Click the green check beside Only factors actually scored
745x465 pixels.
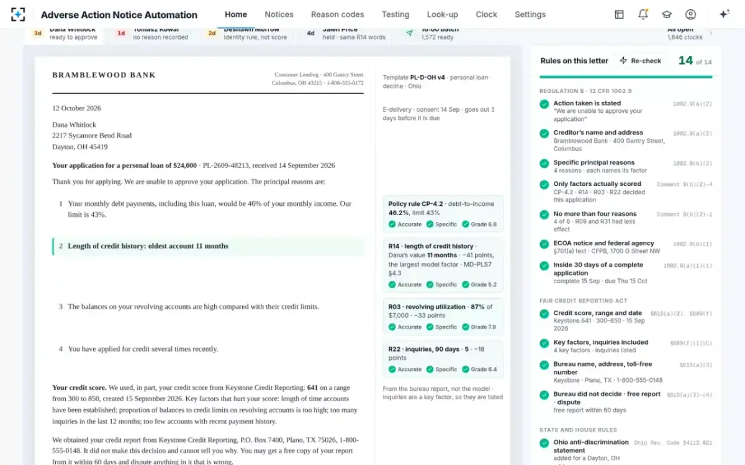(x=544, y=184)
